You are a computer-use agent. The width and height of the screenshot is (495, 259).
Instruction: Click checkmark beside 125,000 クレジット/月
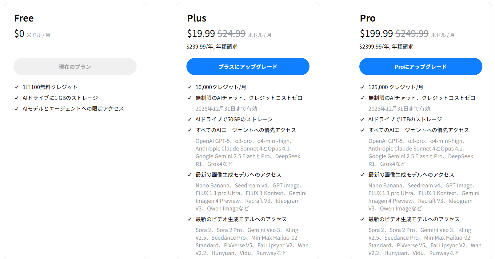click(x=362, y=87)
